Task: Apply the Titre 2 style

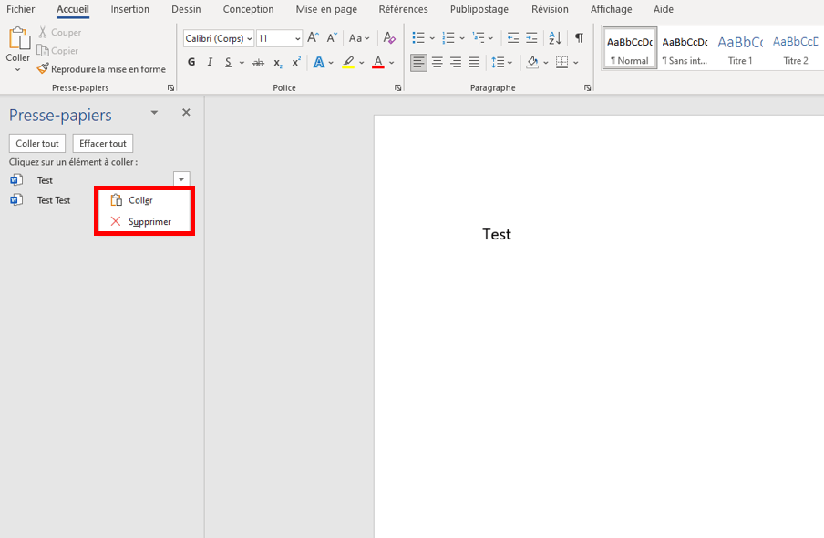Action: (795, 49)
